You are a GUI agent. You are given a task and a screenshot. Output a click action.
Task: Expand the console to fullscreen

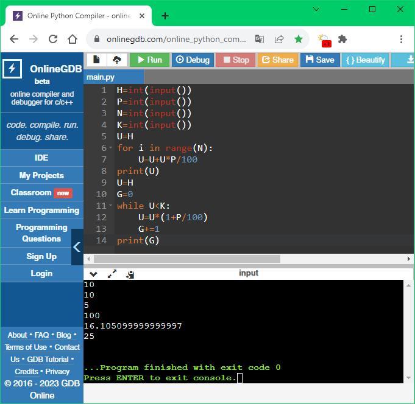tap(112, 274)
